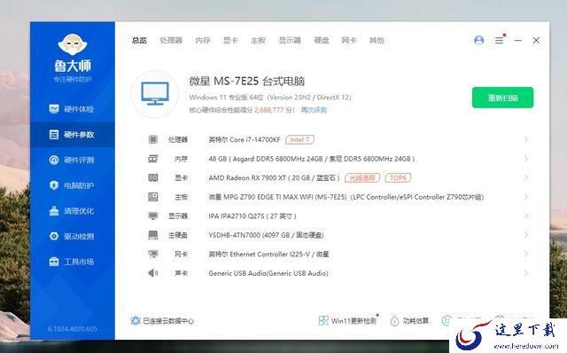The width and height of the screenshot is (567, 353).
Task: Open 驱动检测 driver section
Action: (x=73, y=236)
